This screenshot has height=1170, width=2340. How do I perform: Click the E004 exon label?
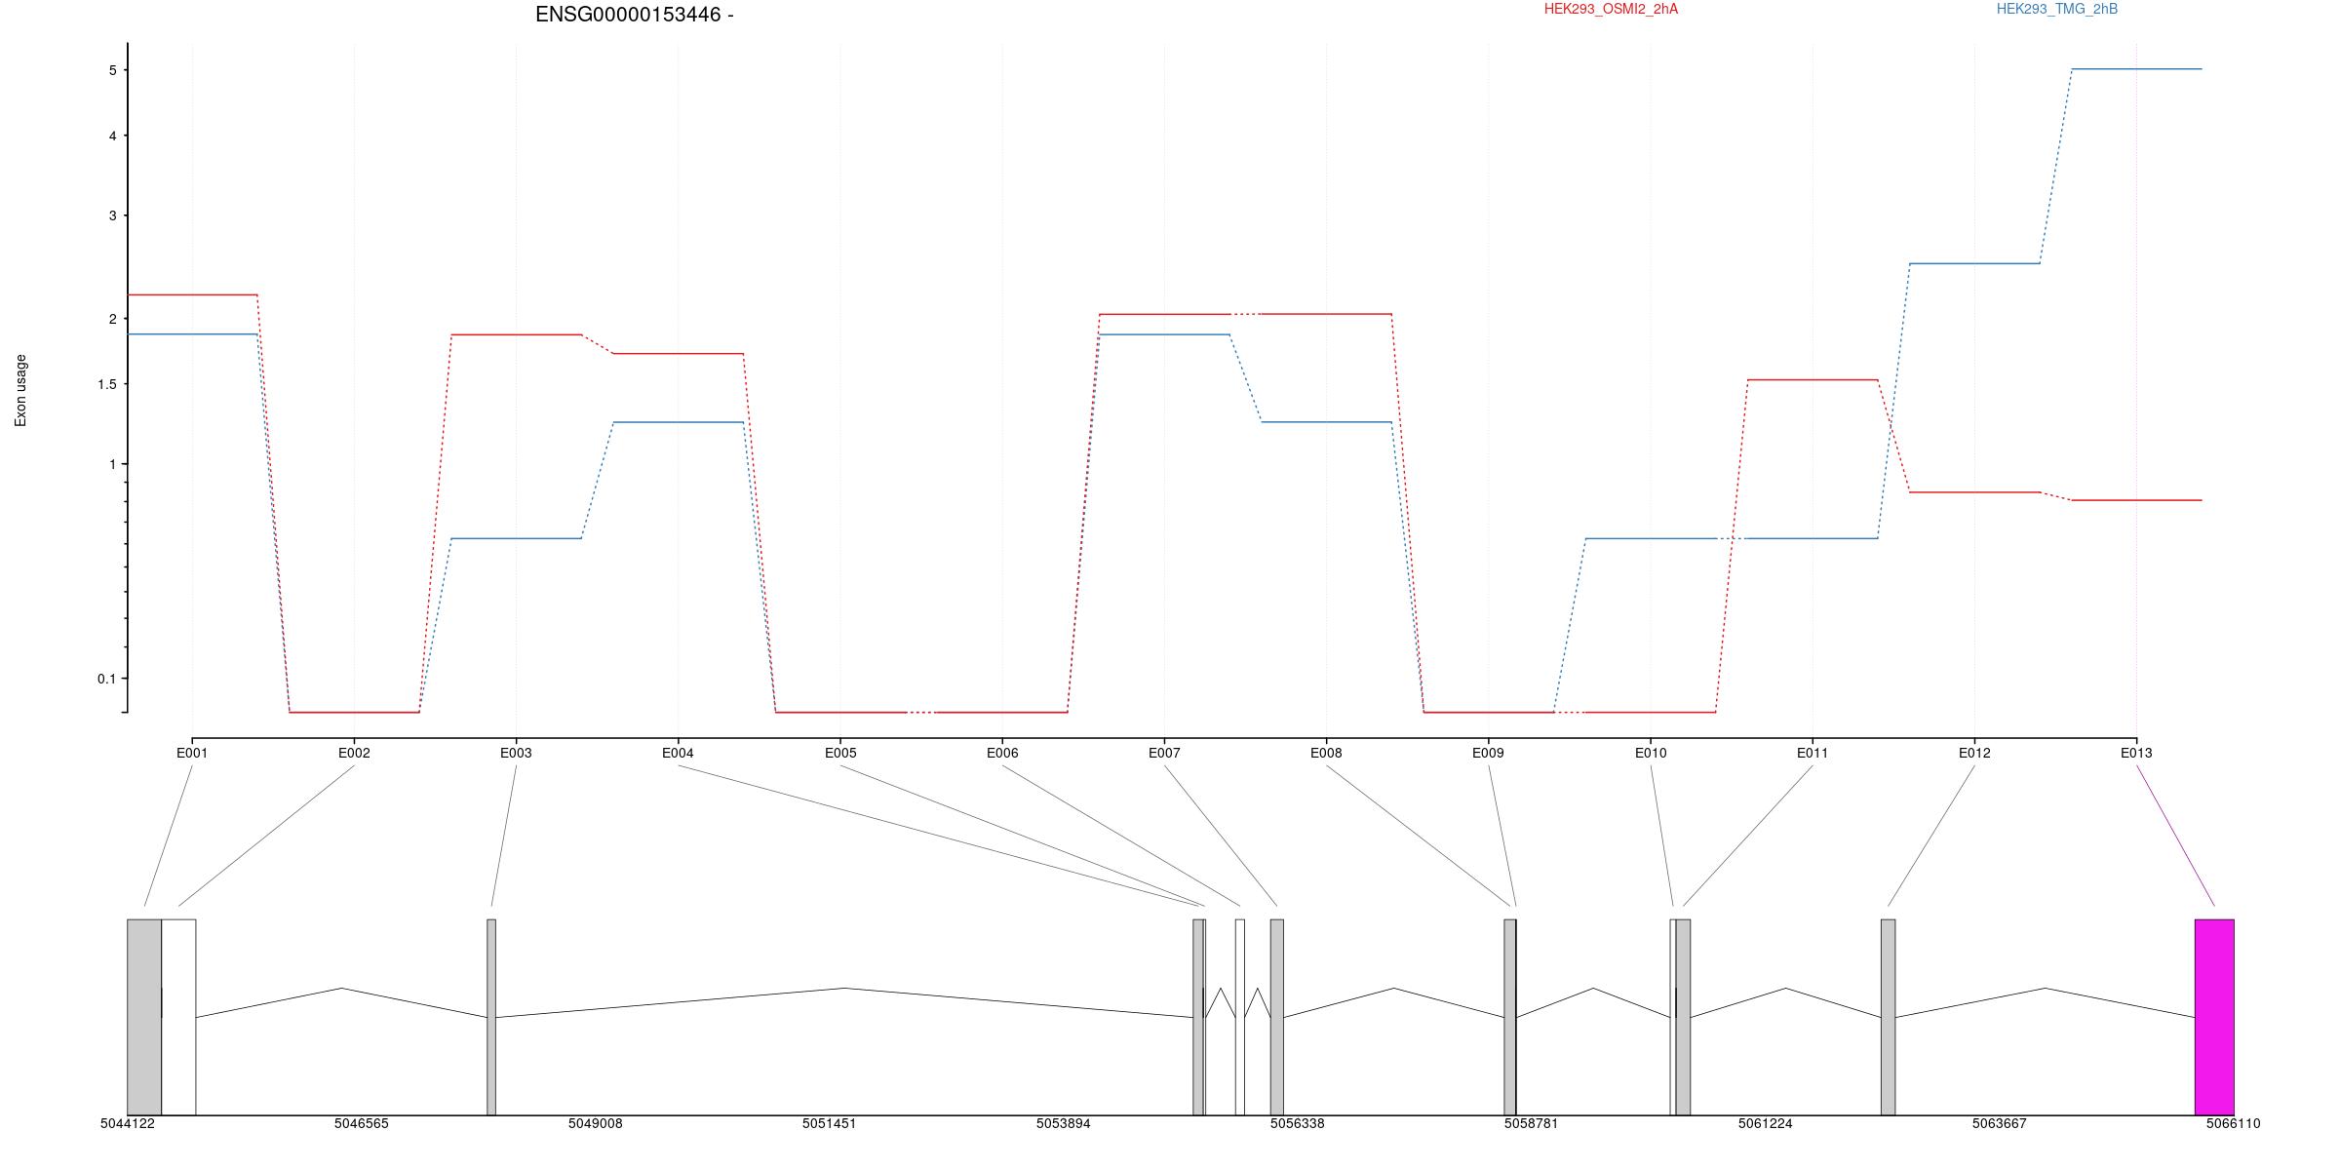click(x=678, y=753)
